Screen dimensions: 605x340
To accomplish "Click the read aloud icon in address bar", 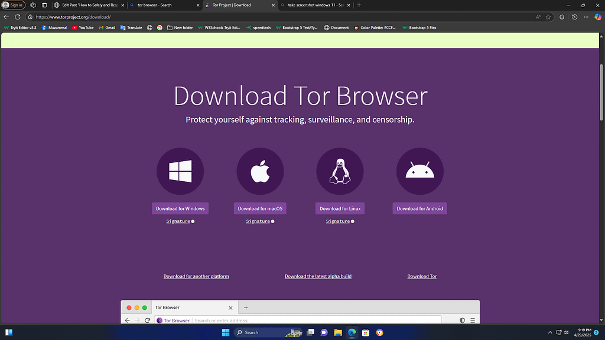I will 538,17.
